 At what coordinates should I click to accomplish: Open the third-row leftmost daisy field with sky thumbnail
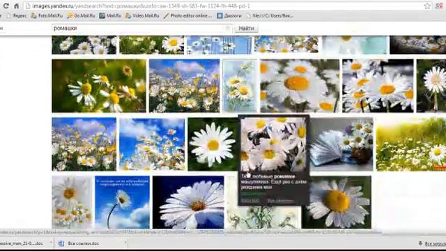(x=84, y=144)
